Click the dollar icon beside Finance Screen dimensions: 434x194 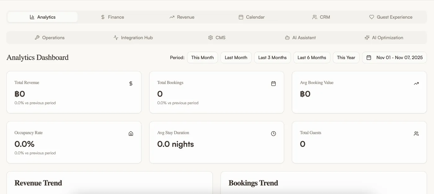click(x=103, y=17)
